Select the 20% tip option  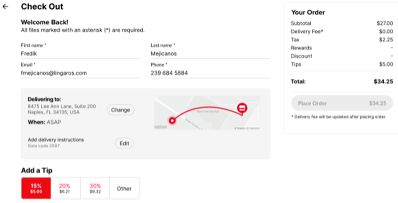pos(65,188)
